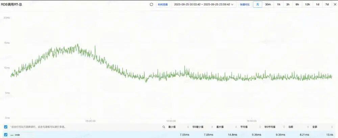Sort by 最大值 column arrows
The width and height of the screenshot is (338, 138).
coord(237,127)
